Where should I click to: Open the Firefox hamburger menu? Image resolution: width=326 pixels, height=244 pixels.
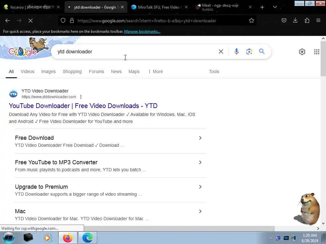(318, 21)
